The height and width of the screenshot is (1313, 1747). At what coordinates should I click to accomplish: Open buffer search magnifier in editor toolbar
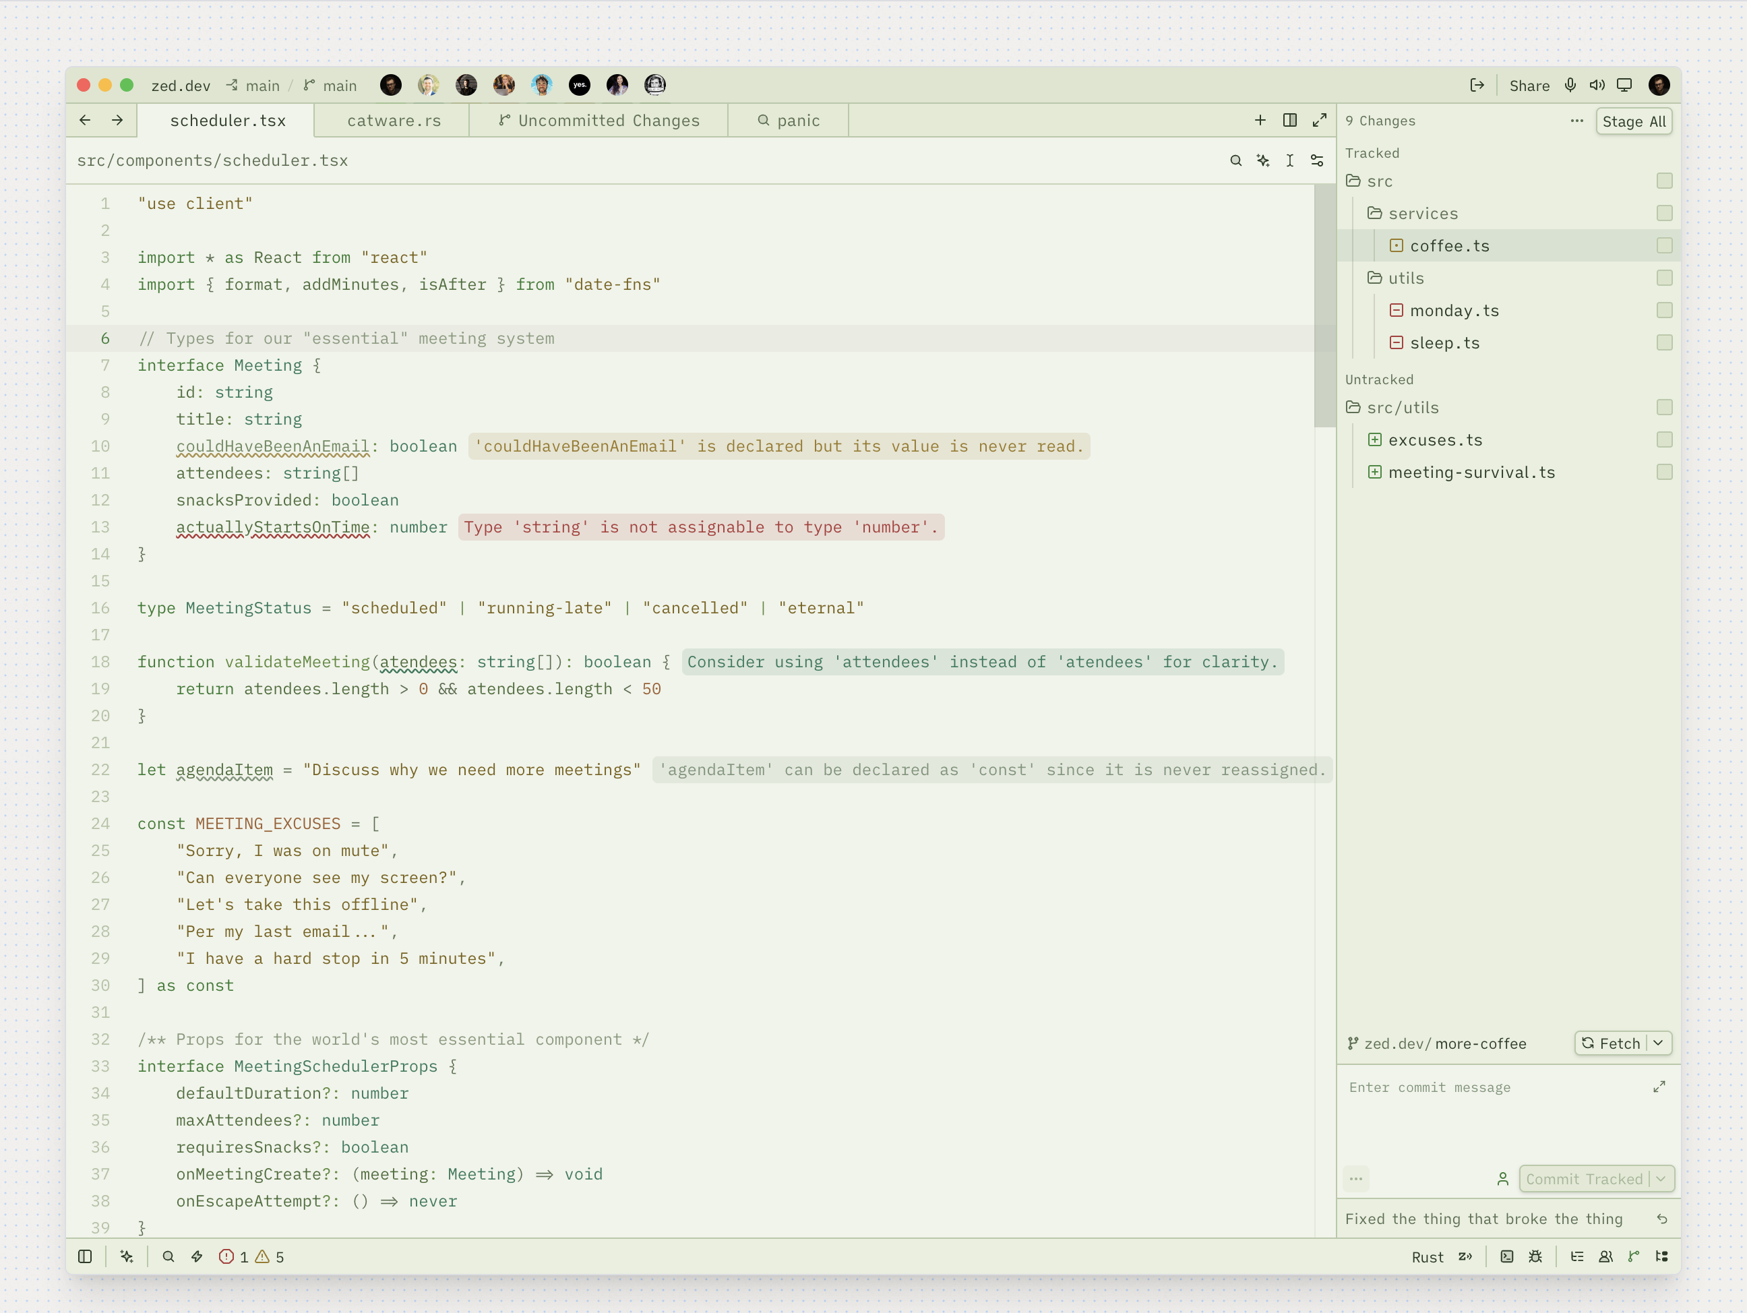pos(1236,160)
